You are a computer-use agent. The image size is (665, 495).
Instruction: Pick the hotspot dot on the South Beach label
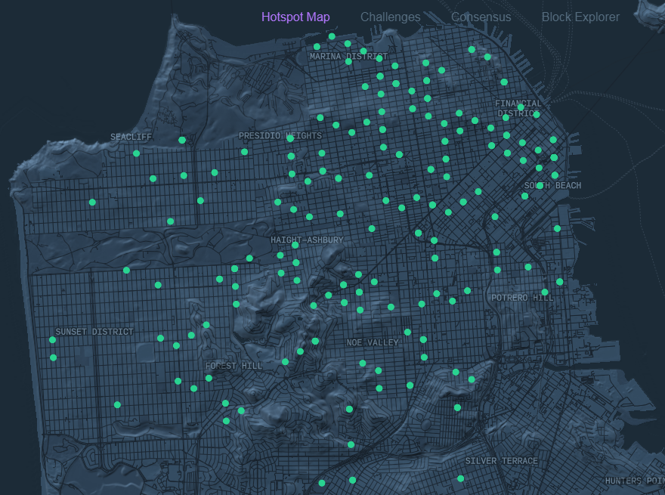pos(540,185)
